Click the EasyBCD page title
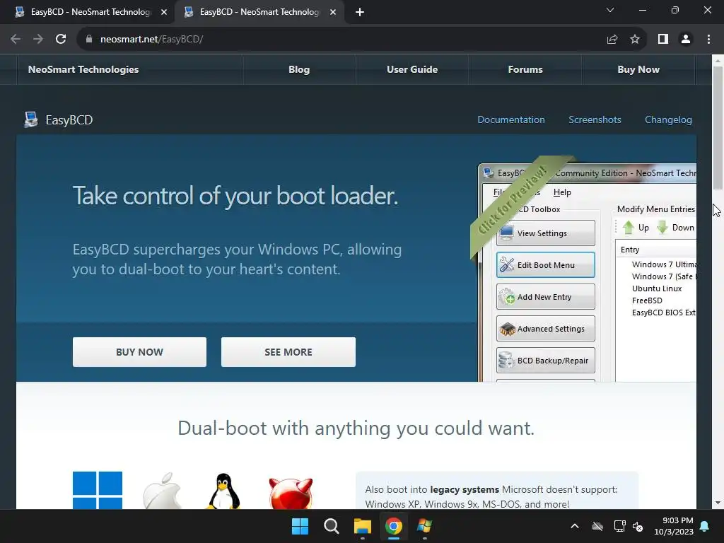 click(x=69, y=120)
